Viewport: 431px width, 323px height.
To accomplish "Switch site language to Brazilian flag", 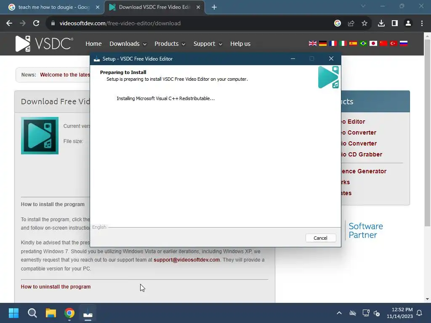I will pyautogui.click(x=363, y=43).
